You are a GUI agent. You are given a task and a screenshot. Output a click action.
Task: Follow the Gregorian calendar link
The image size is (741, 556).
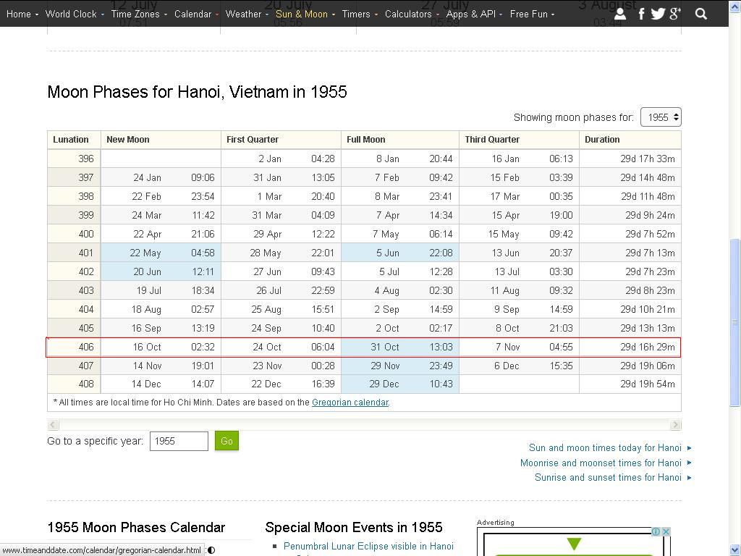pos(350,403)
